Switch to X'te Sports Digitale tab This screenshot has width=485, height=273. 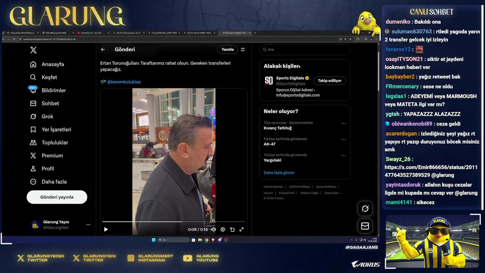(x=235, y=33)
